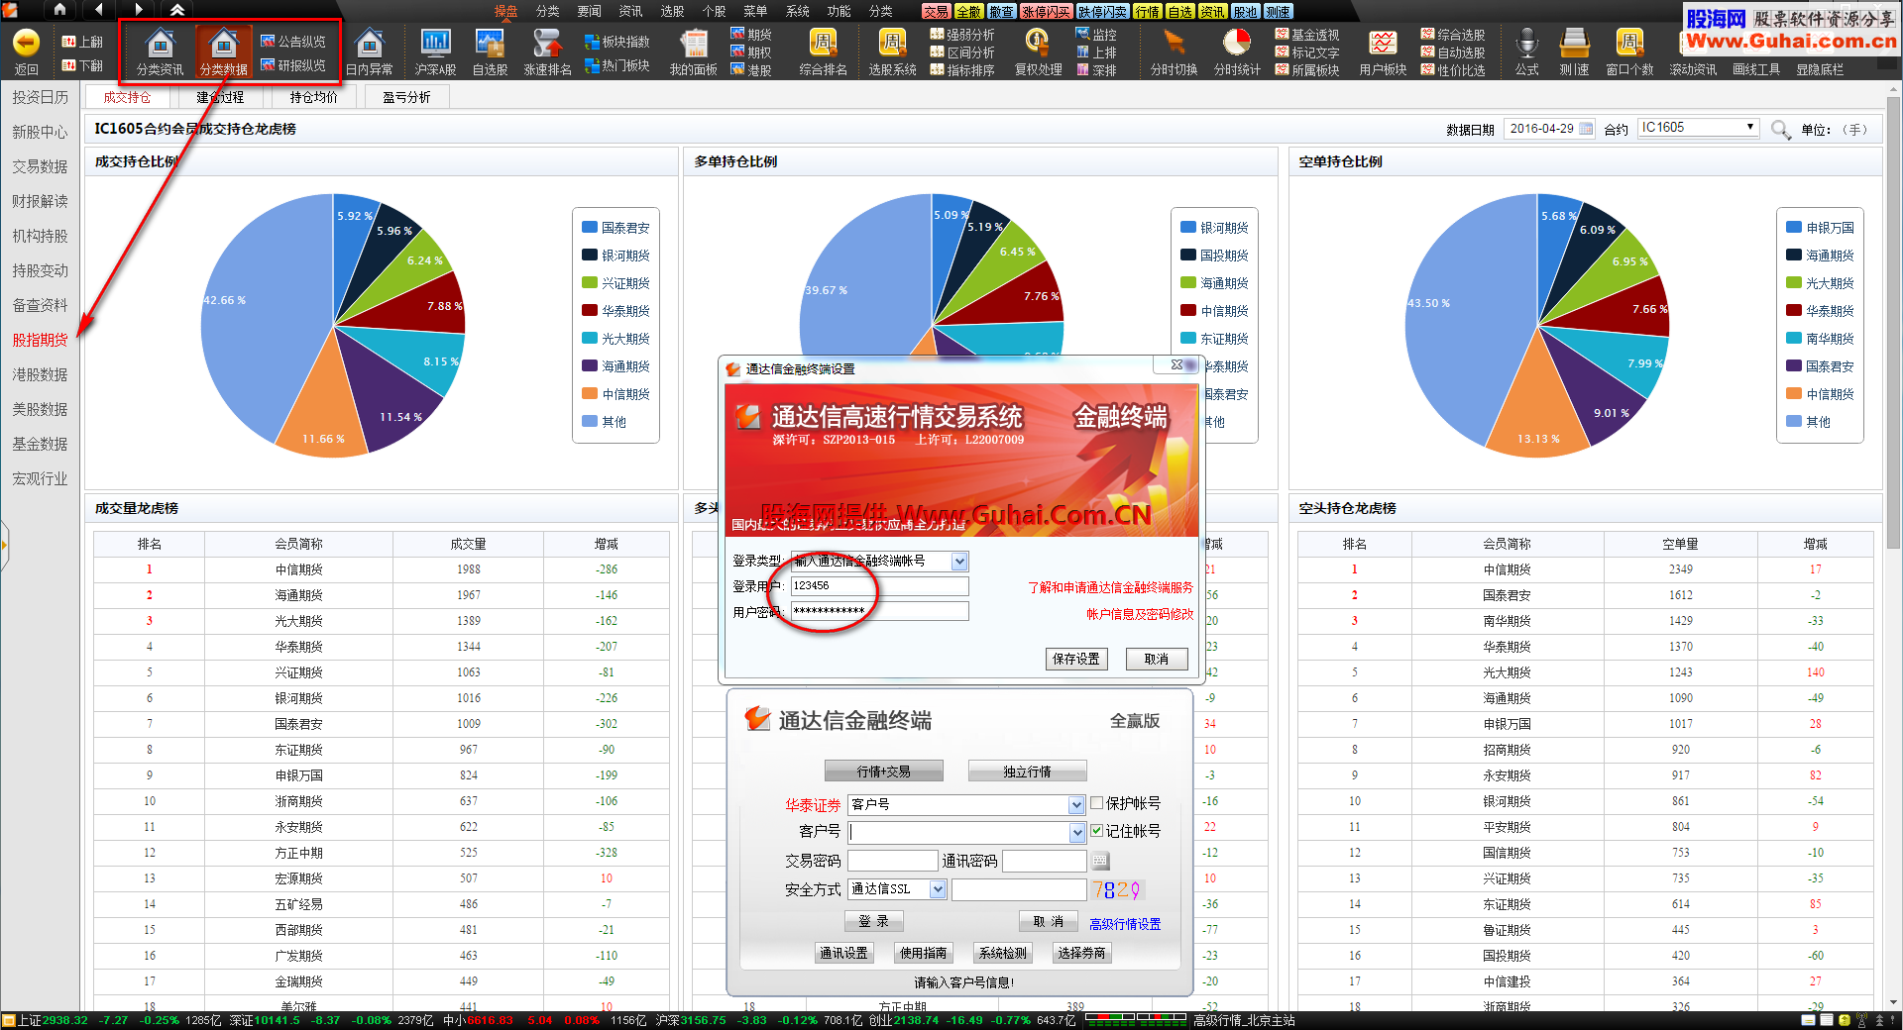The image size is (1903, 1030).
Task: Click the 通讯设置 button
Action: [843, 953]
